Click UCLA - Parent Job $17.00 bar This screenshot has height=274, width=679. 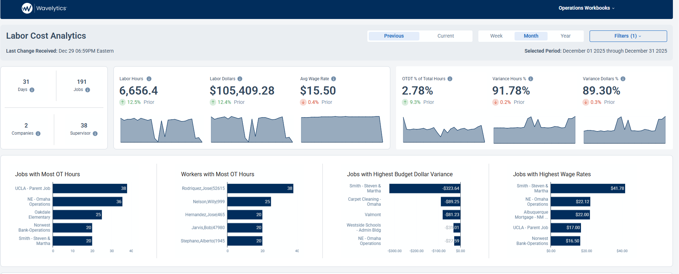566,228
